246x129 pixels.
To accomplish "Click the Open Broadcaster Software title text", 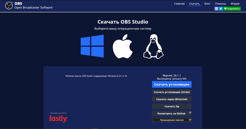I will 34,8.
